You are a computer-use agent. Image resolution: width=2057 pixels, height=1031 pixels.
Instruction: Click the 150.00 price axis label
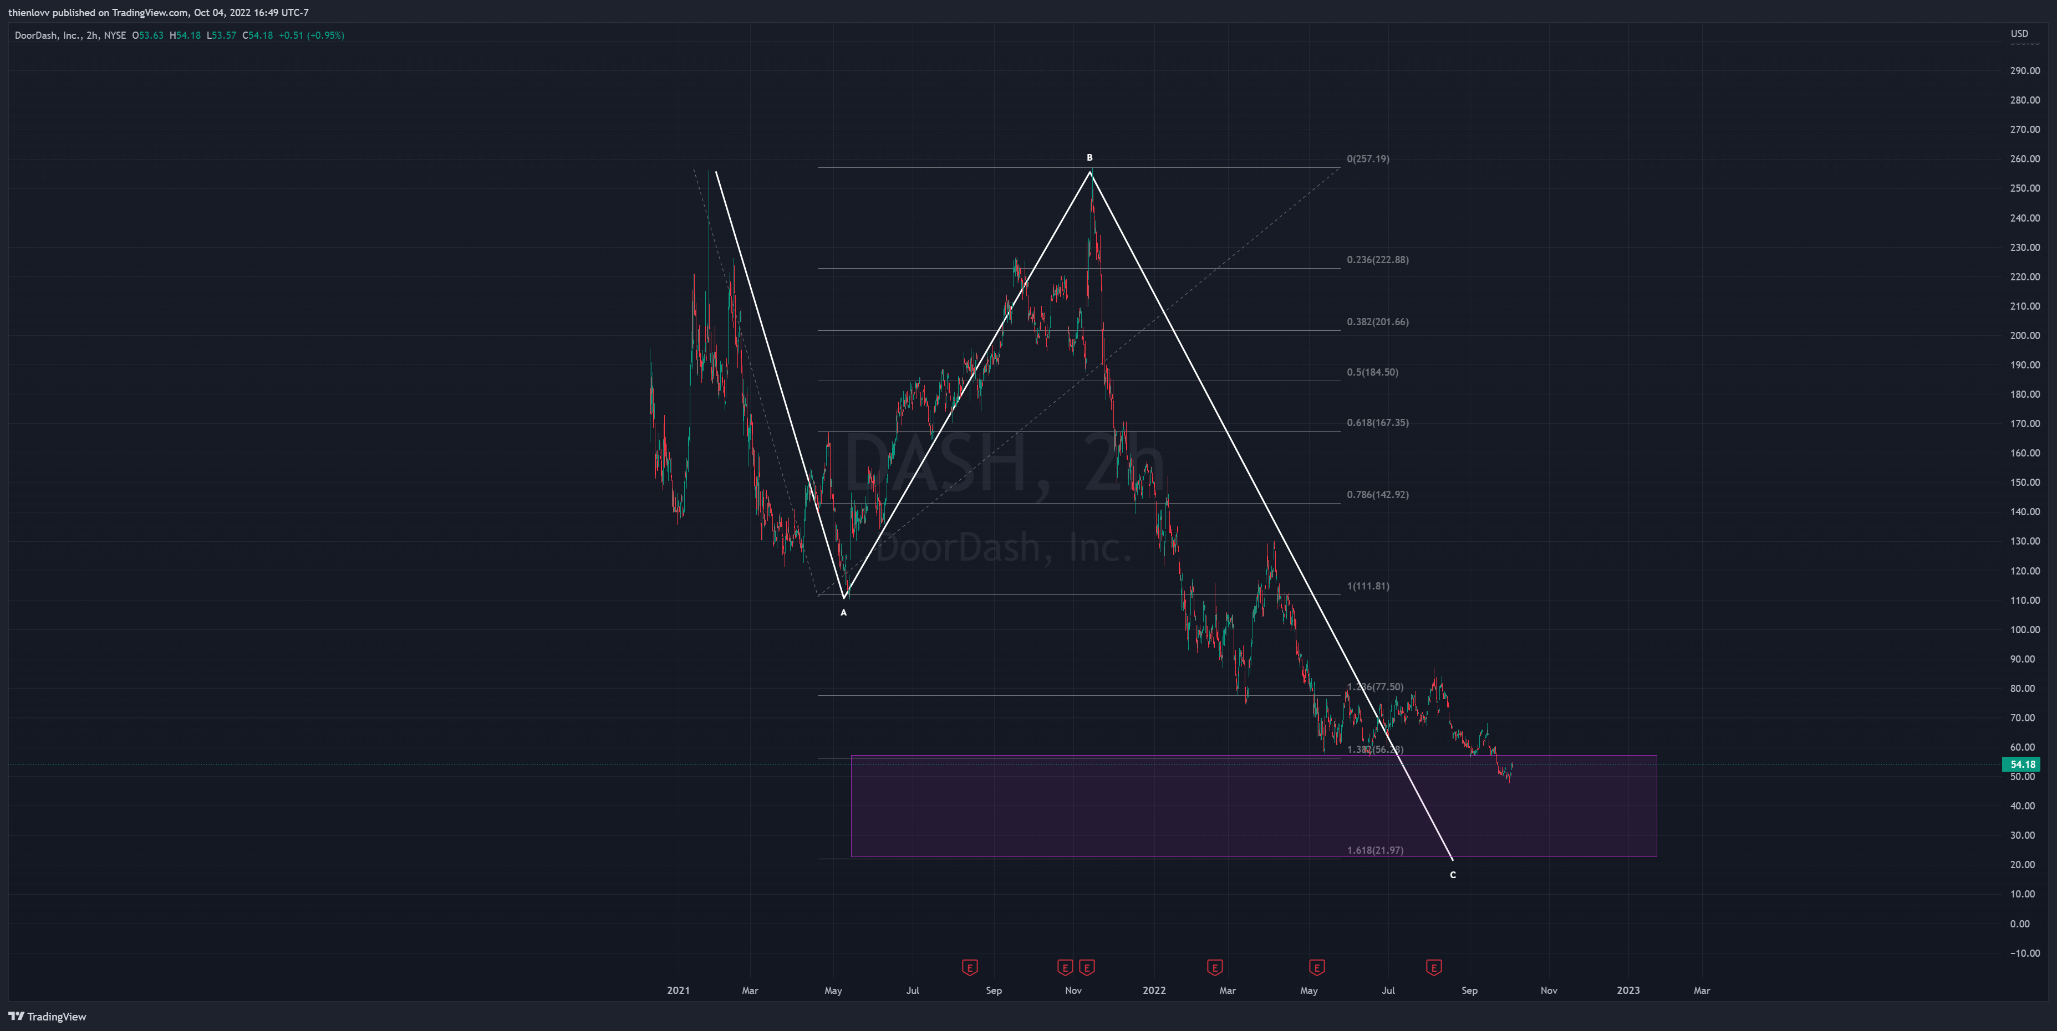point(2025,482)
